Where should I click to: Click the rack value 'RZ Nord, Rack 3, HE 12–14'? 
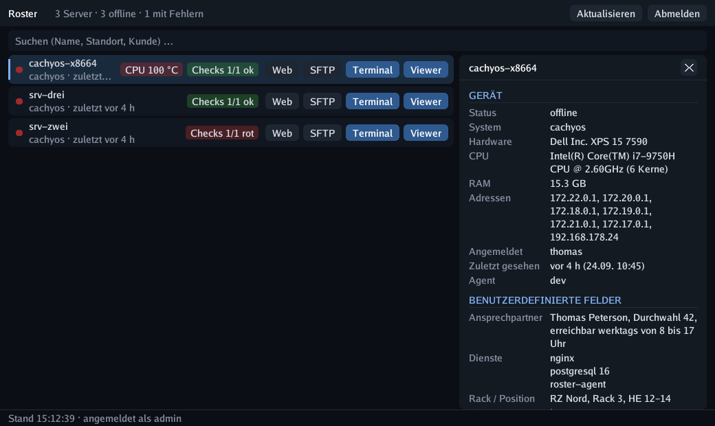click(x=610, y=399)
